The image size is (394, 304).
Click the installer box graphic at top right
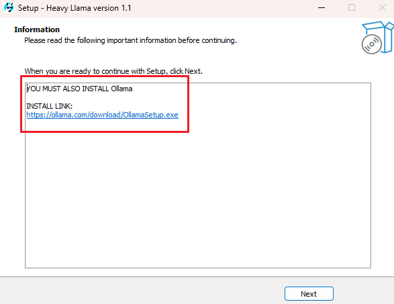378,38
